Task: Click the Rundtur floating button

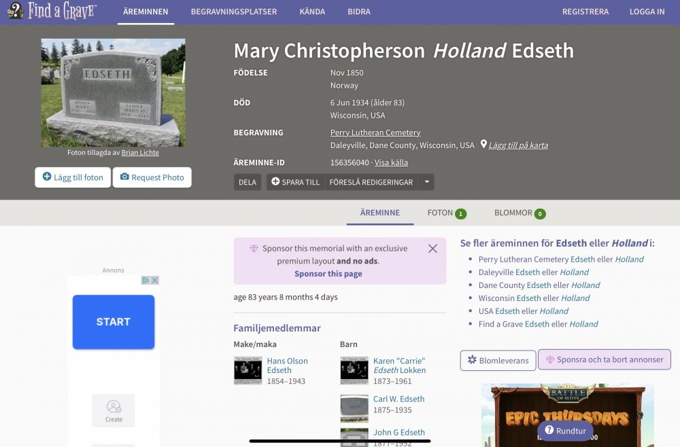Action: (565, 431)
